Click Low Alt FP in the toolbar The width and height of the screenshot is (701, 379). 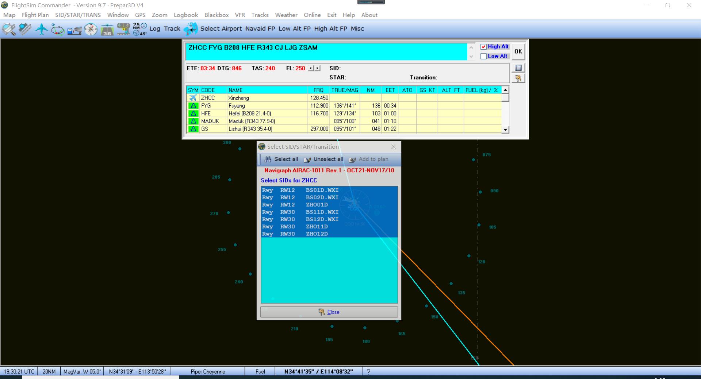tap(294, 28)
